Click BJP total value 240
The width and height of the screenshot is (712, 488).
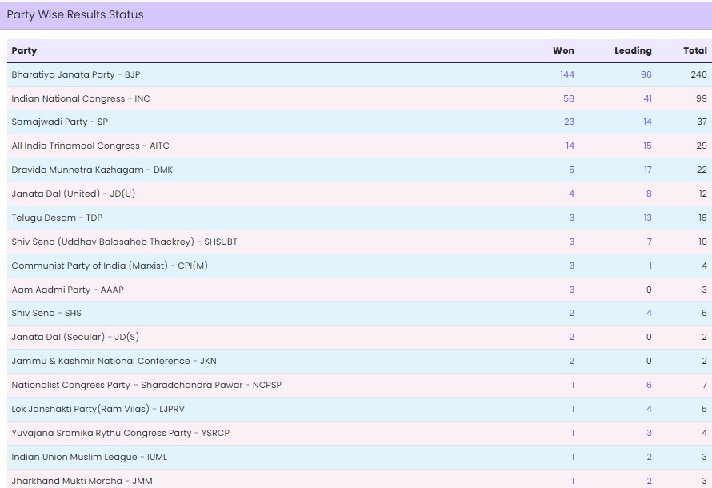click(699, 74)
